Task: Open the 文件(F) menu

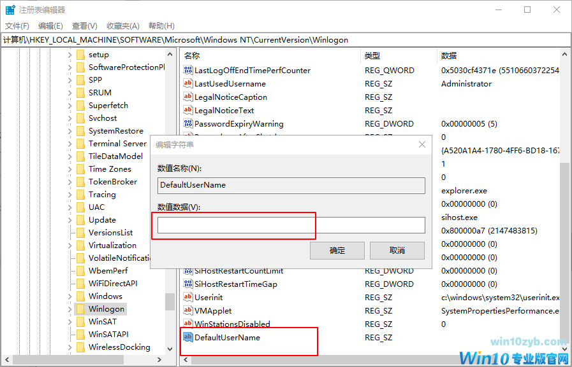Action: (x=17, y=26)
